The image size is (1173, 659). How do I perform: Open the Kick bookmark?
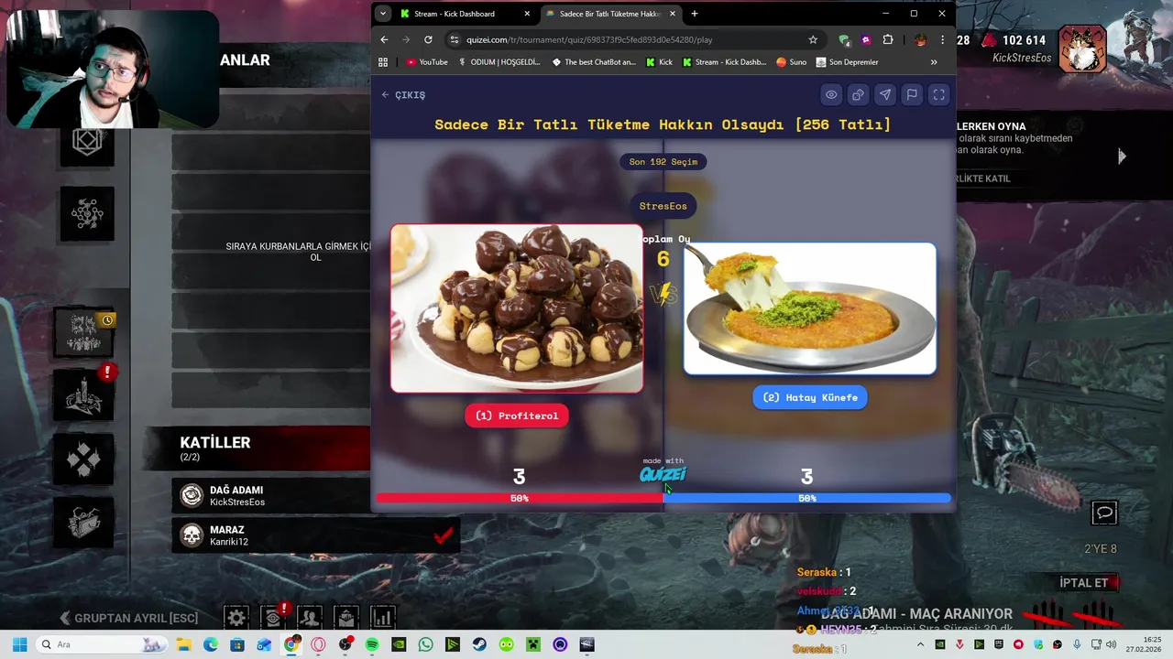(x=660, y=62)
